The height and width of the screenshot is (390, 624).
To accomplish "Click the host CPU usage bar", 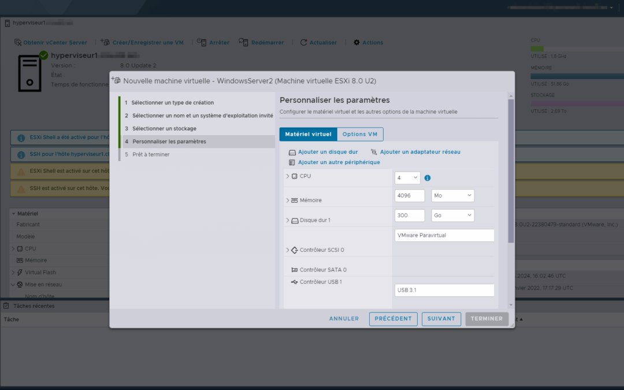I will pos(577,49).
